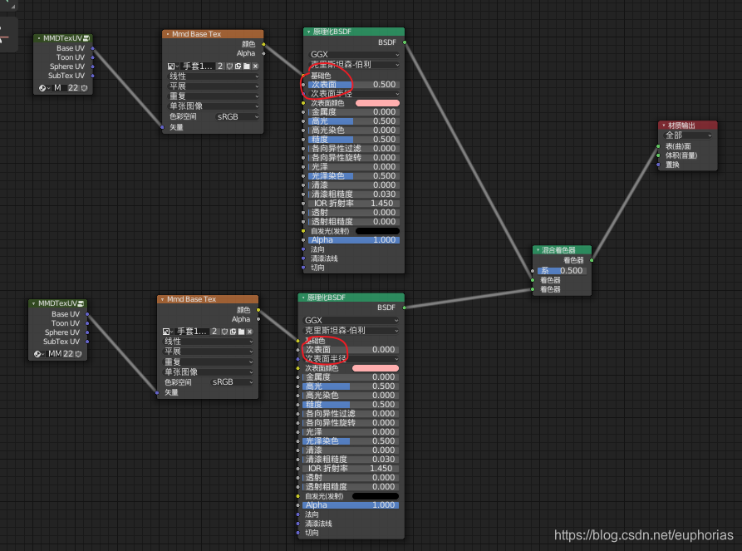Open sRGB color space dropdown in upper Mmd Base Tex
This screenshot has height=551, width=742.
(x=237, y=117)
